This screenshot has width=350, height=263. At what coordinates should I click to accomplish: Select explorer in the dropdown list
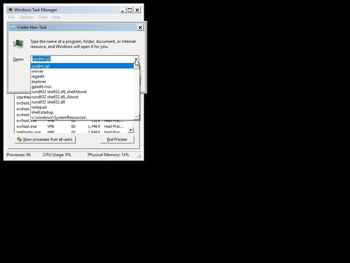(x=82, y=82)
